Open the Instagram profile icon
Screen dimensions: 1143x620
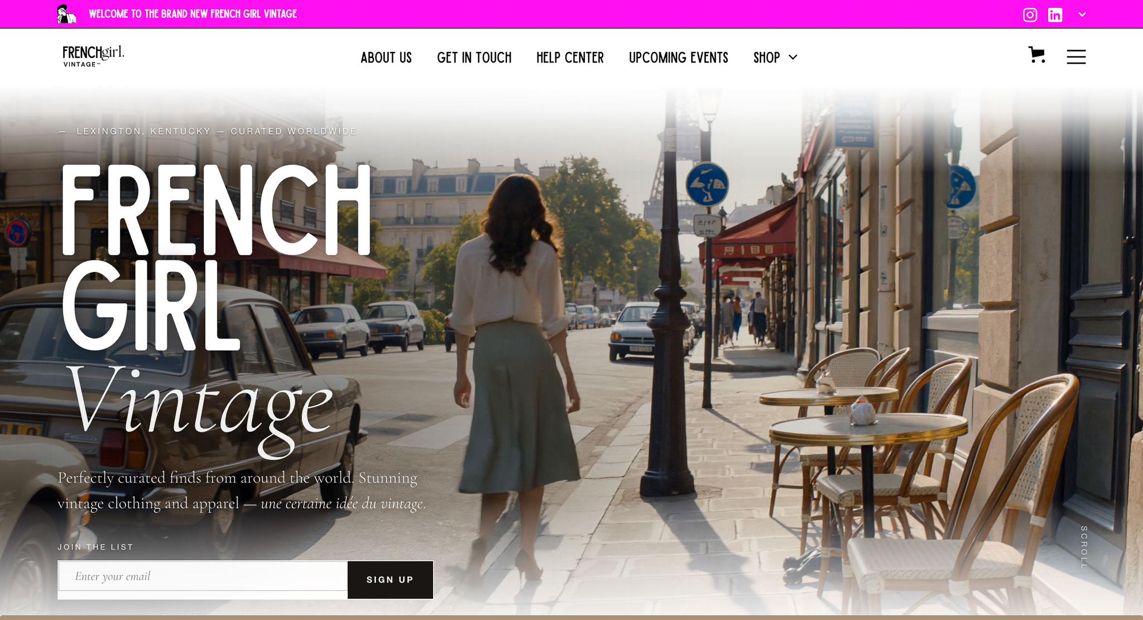(1030, 15)
